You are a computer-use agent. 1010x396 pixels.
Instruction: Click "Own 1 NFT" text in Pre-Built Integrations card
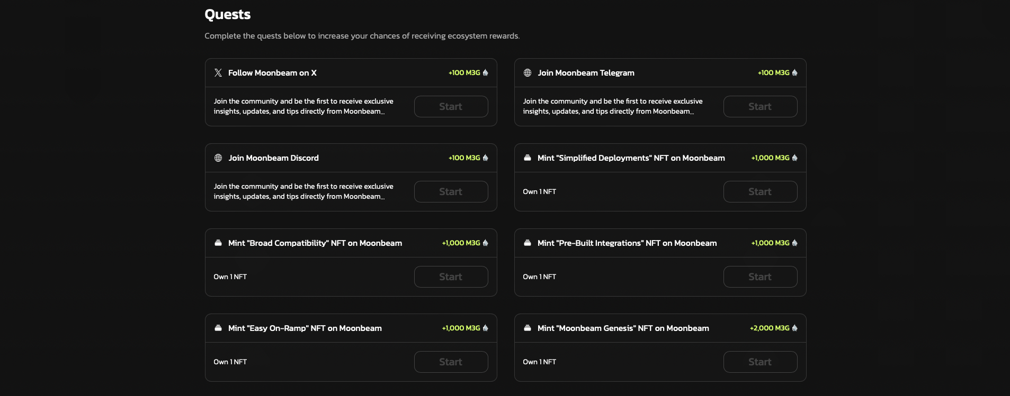click(539, 277)
